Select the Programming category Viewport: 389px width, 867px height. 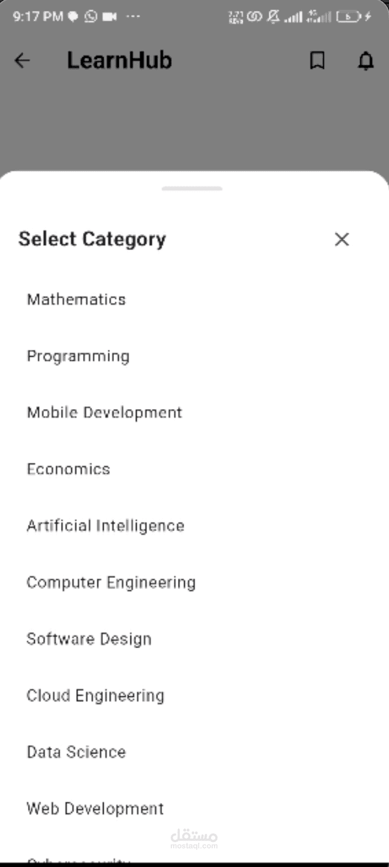[194, 356]
